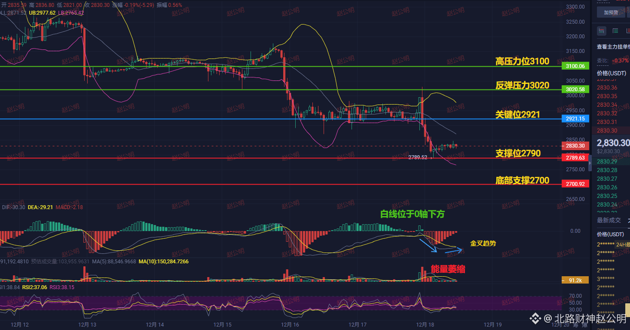The height and width of the screenshot is (330, 630).
Task: Click the BOLL UB:2977.62 indicator label
Action: click(43, 13)
